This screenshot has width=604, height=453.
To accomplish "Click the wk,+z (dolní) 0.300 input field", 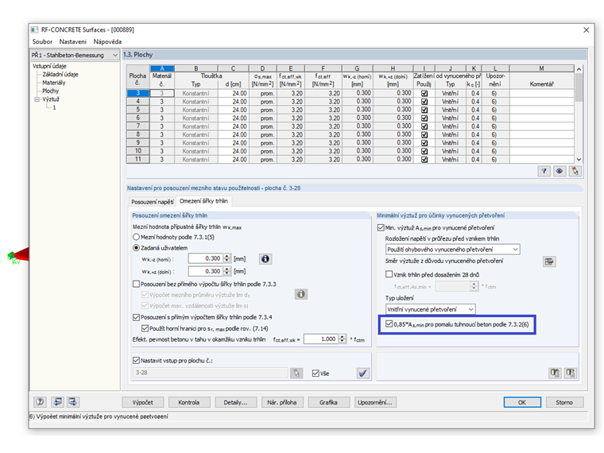I will click(x=206, y=271).
